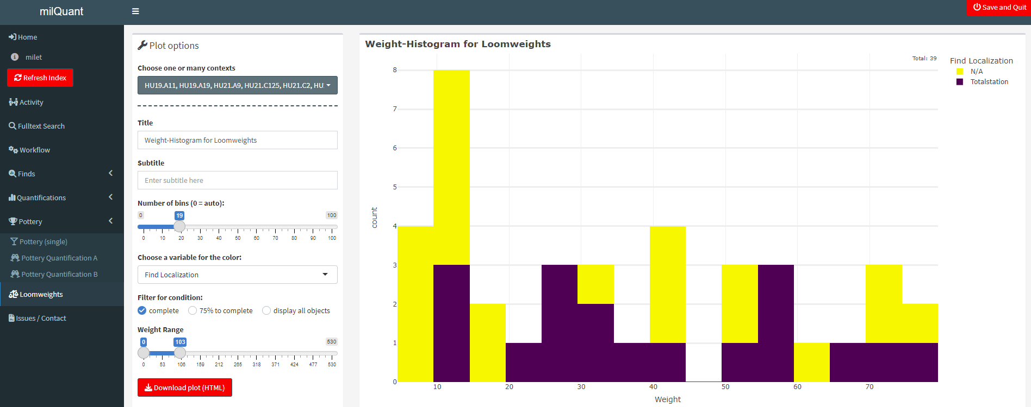1031x407 pixels.
Task: Select 75% to complete radio button
Action: [192, 310]
